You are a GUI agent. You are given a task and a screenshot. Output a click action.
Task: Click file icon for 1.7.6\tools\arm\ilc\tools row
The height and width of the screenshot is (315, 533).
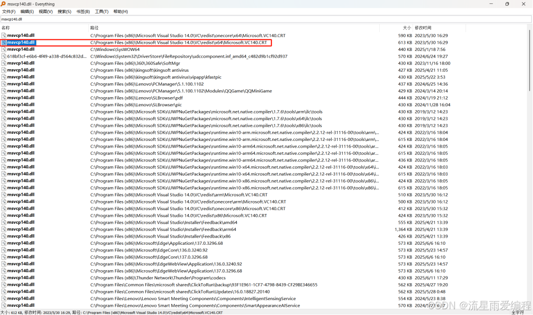pyautogui.click(x=4, y=112)
